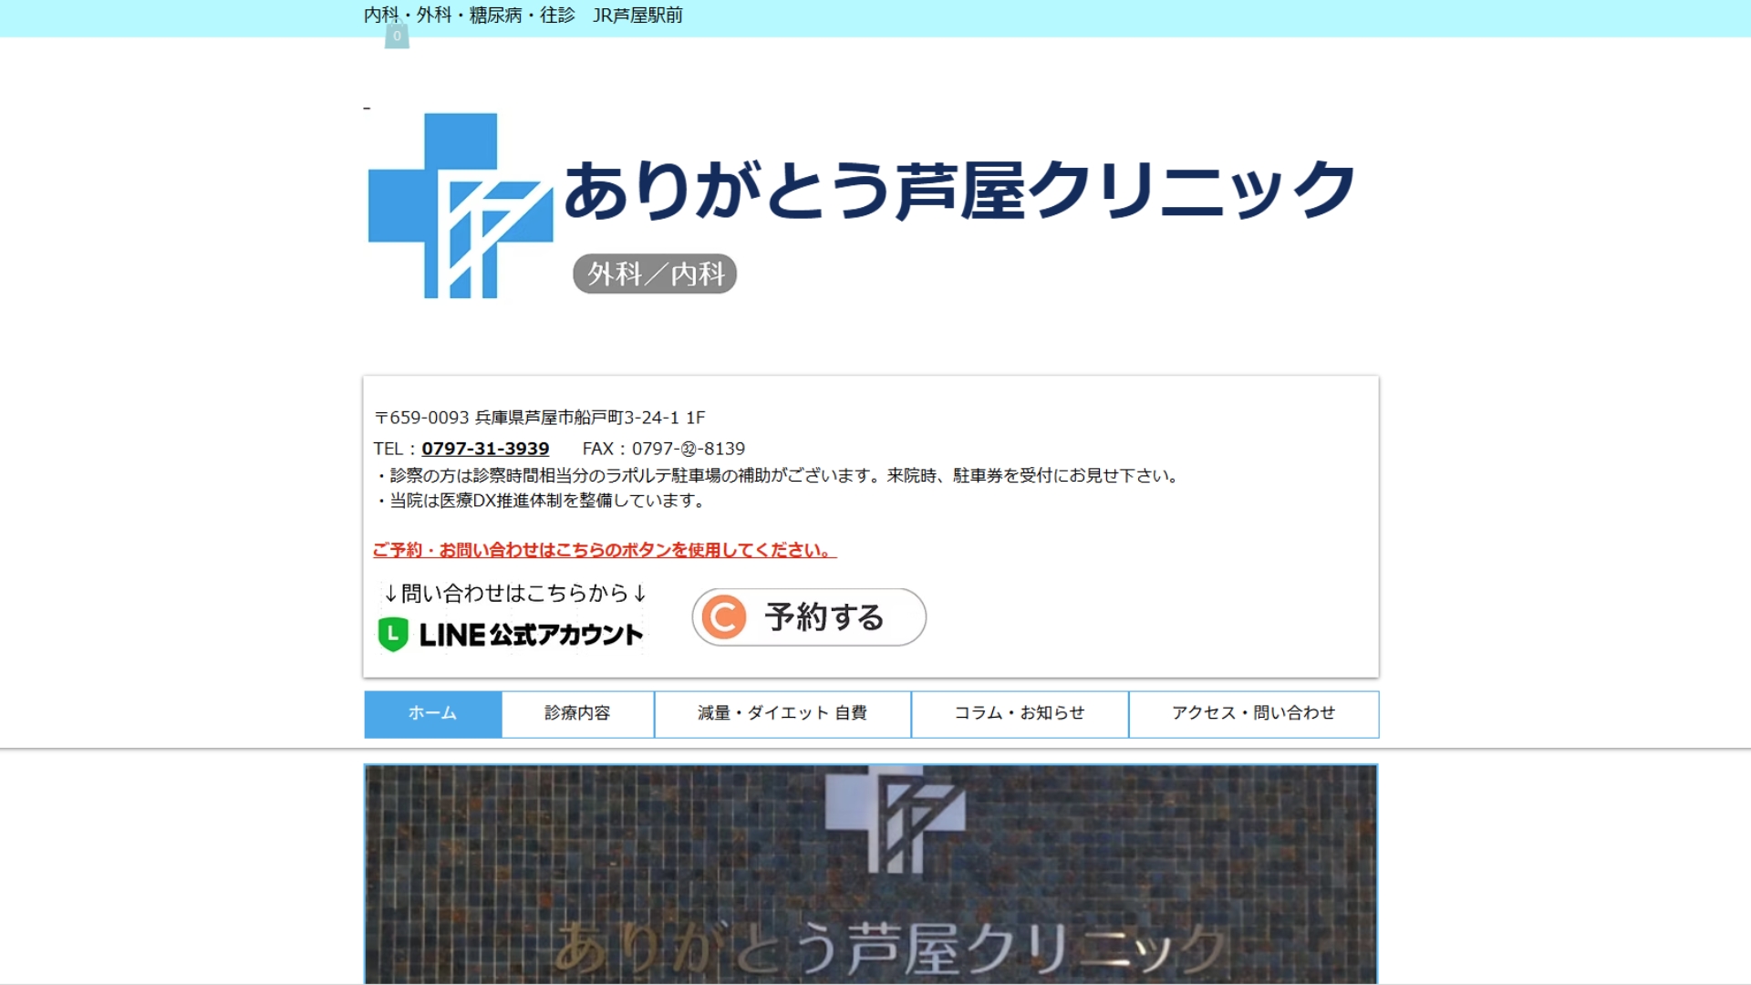Go to アクセス・問い合わせ page
Image resolution: width=1751 pixels, height=985 pixels.
click(x=1253, y=713)
